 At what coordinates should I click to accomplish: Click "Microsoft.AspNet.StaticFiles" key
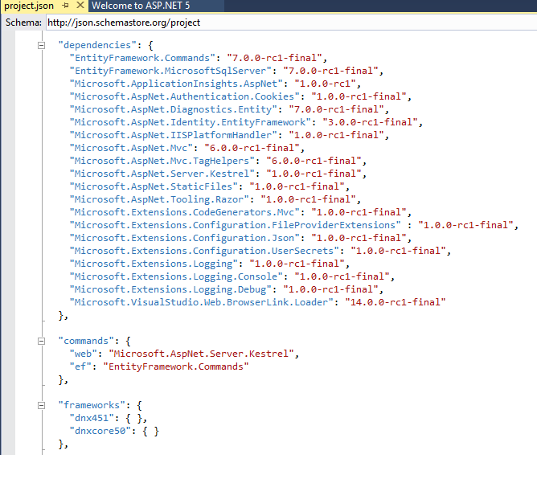click(x=154, y=186)
